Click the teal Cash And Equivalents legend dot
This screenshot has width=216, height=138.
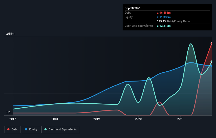tap(46, 129)
